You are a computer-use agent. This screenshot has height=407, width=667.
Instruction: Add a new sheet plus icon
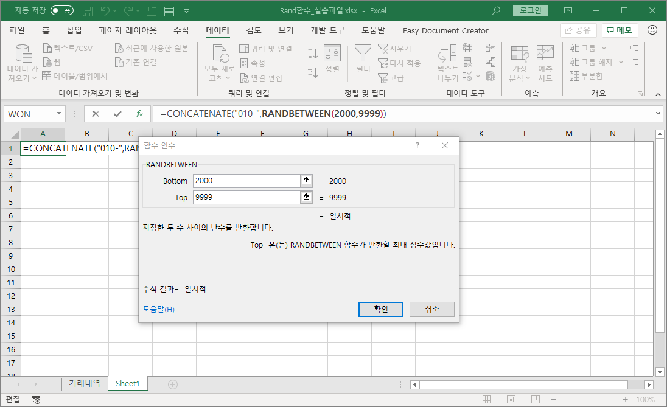(173, 384)
